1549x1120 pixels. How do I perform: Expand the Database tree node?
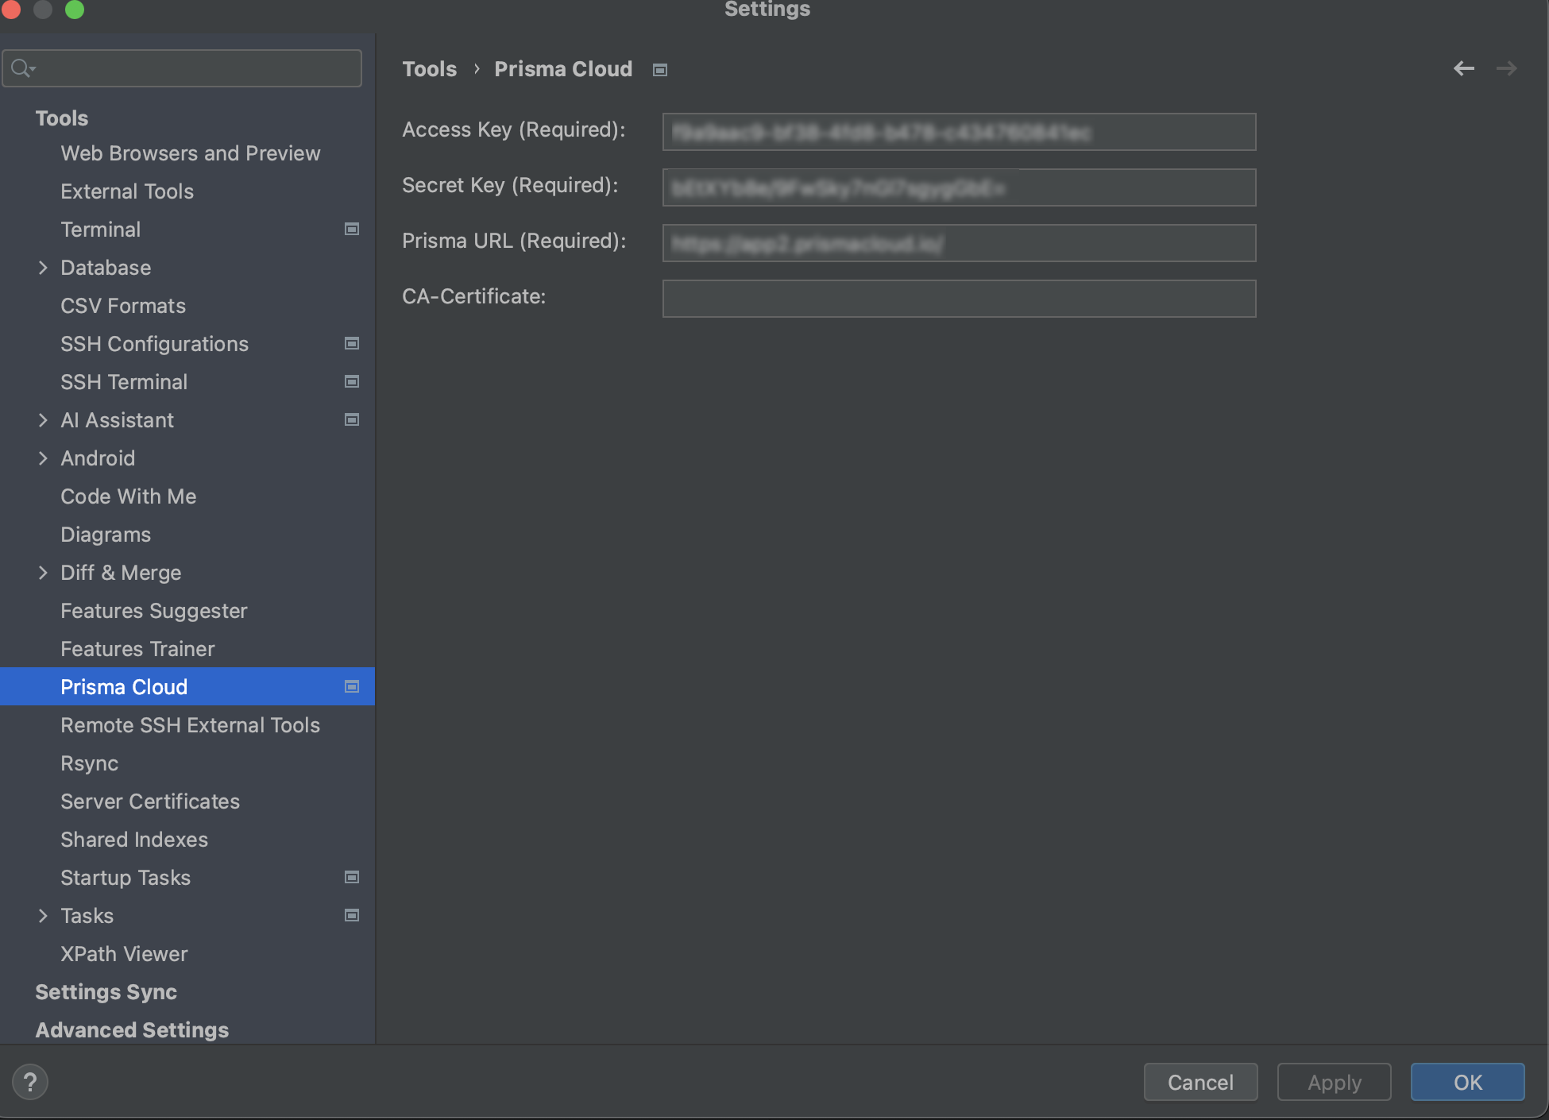tap(43, 268)
